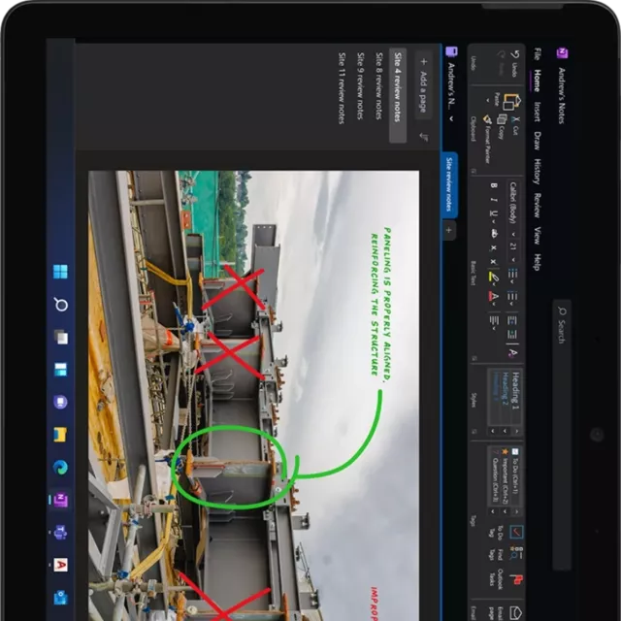
Task: Expand the Andrew's N... notebook list
Action: [x=451, y=118]
